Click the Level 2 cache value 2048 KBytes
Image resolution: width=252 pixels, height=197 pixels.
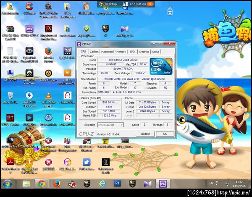coord(147,111)
